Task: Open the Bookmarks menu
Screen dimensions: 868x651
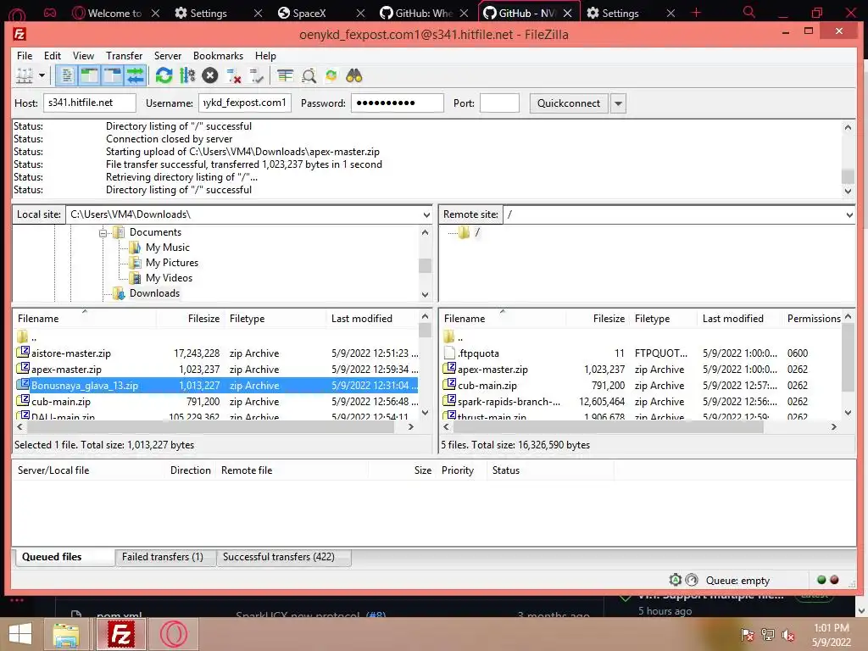Action: pos(218,56)
